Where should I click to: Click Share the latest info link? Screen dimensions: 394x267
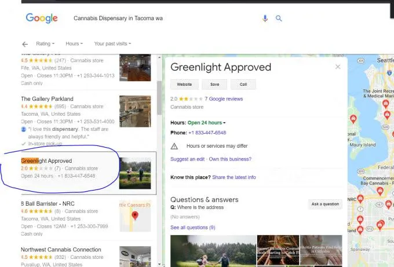234,177
